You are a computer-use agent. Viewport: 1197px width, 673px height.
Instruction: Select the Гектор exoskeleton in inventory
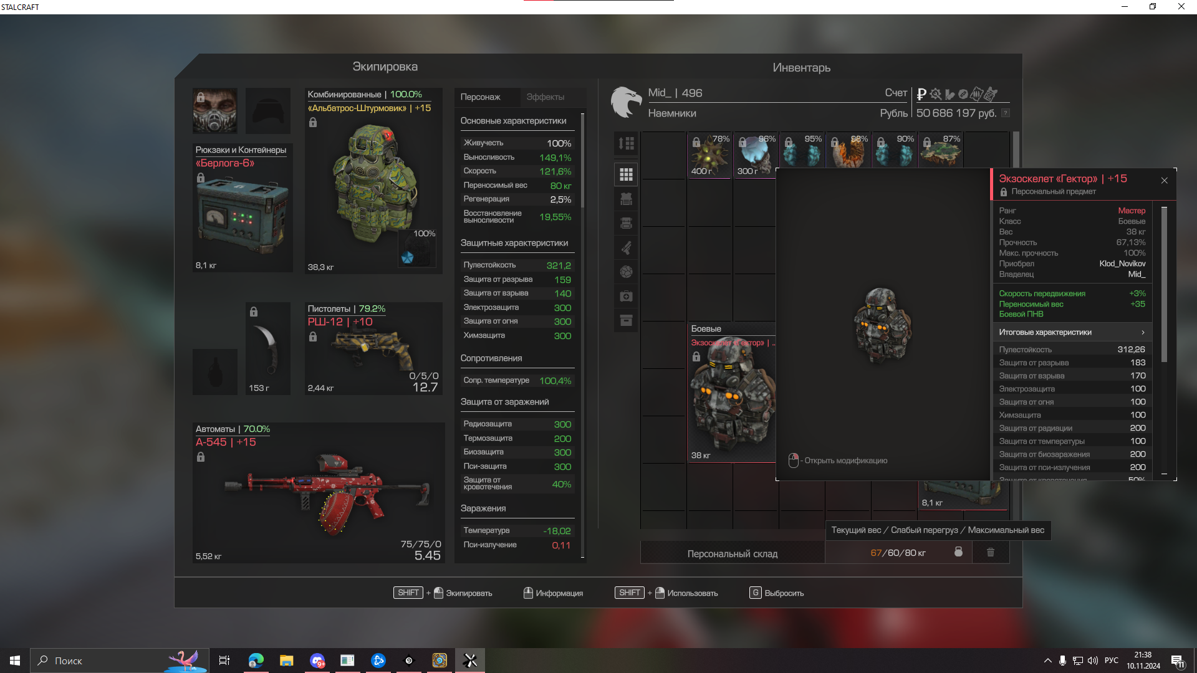coord(732,393)
